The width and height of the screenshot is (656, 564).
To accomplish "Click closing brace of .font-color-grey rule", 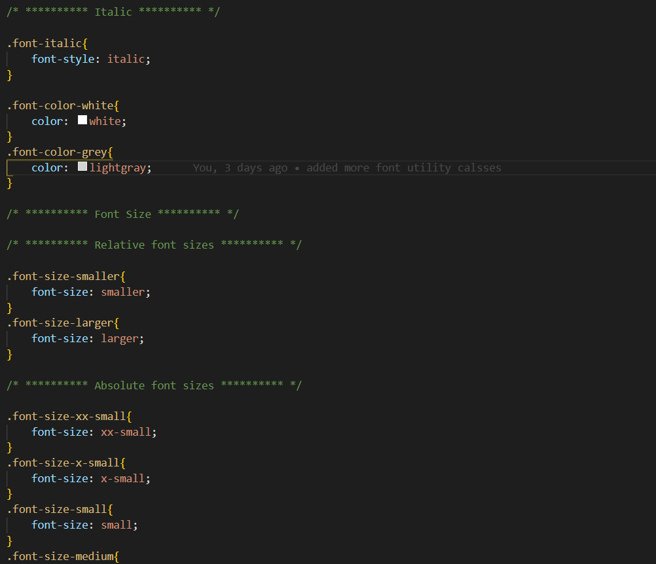I will tap(10, 183).
